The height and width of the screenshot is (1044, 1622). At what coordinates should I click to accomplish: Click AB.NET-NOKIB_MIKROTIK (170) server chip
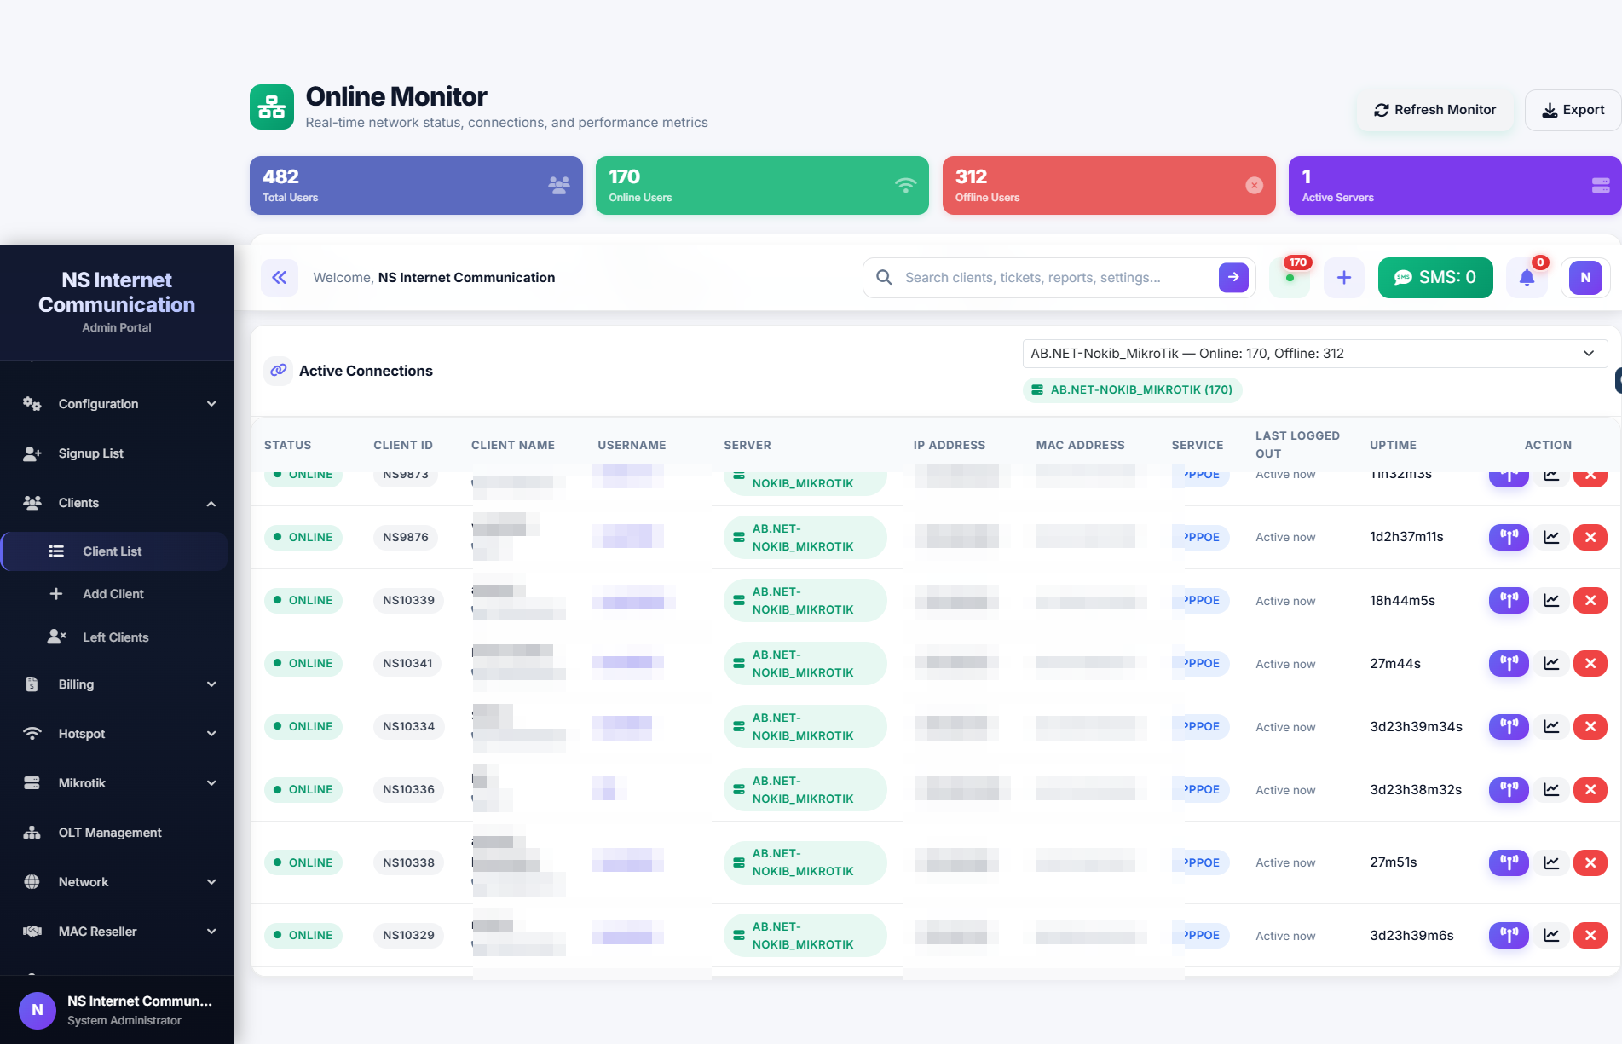[1132, 389]
